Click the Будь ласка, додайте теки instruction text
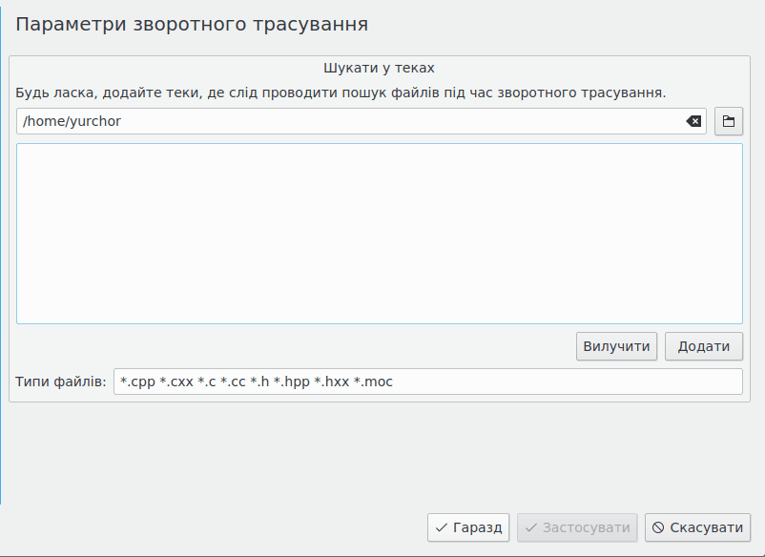The width and height of the screenshot is (765, 557). 341,93
